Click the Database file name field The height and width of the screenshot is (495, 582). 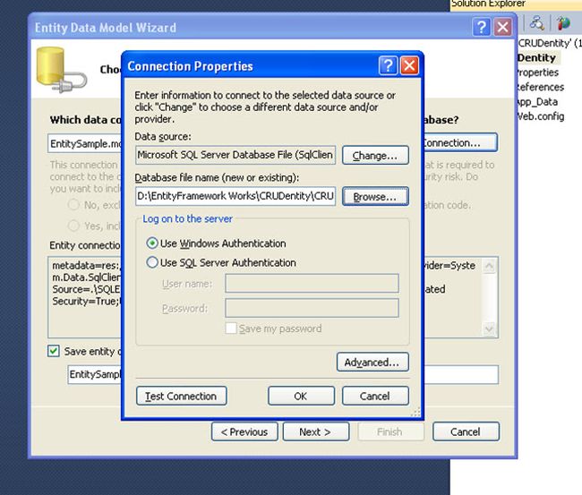click(235, 196)
